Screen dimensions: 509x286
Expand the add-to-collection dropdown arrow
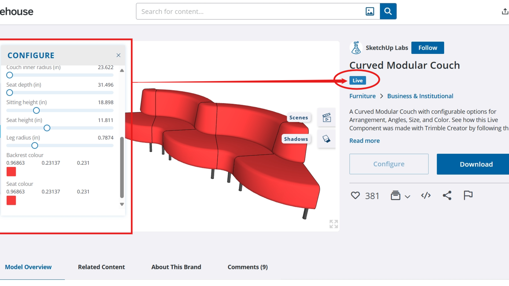[407, 197]
